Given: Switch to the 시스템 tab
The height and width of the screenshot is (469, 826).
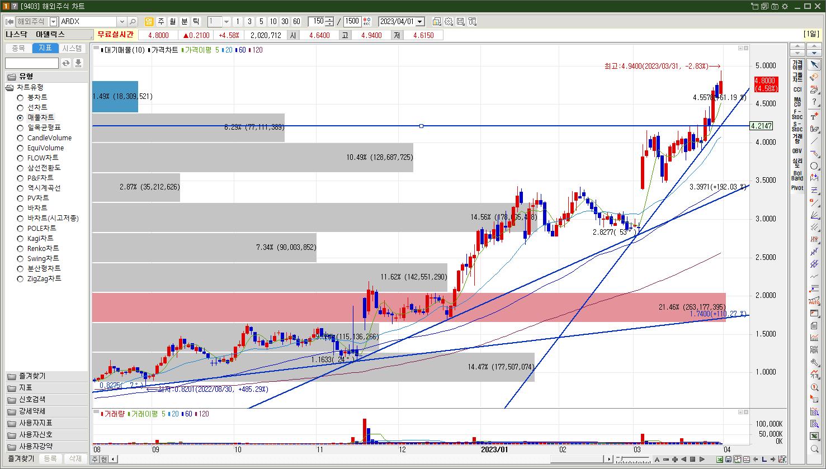Looking at the screenshot, I should click(72, 48).
